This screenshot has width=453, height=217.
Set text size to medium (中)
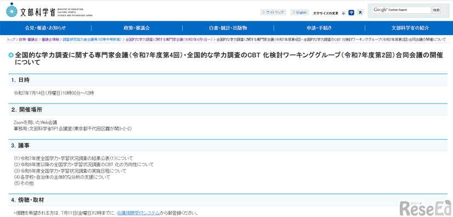point(352,13)
